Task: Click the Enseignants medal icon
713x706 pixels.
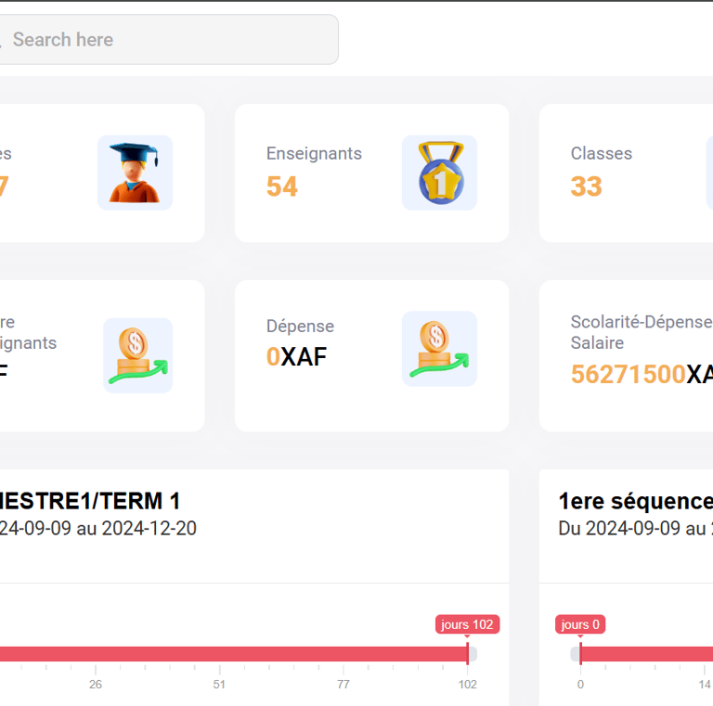Action: [439, 173]
